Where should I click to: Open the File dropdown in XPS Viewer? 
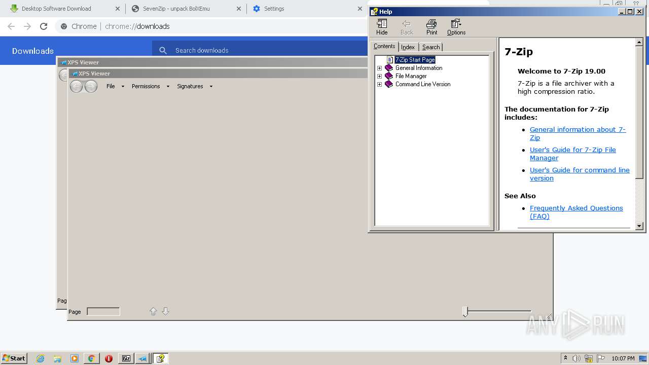coord(115,86)
